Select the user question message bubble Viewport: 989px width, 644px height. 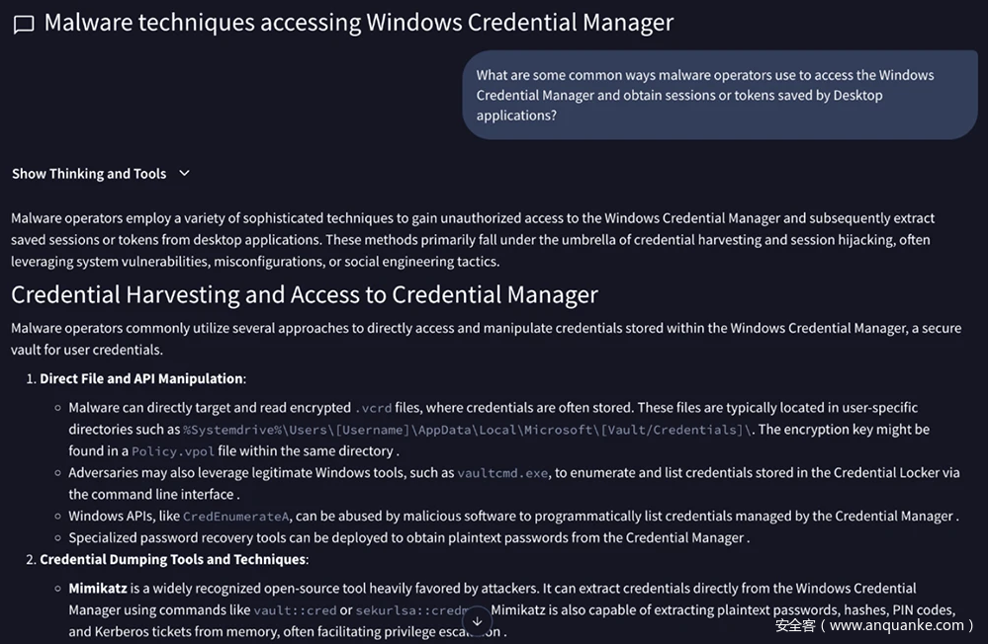click(720, 96)
